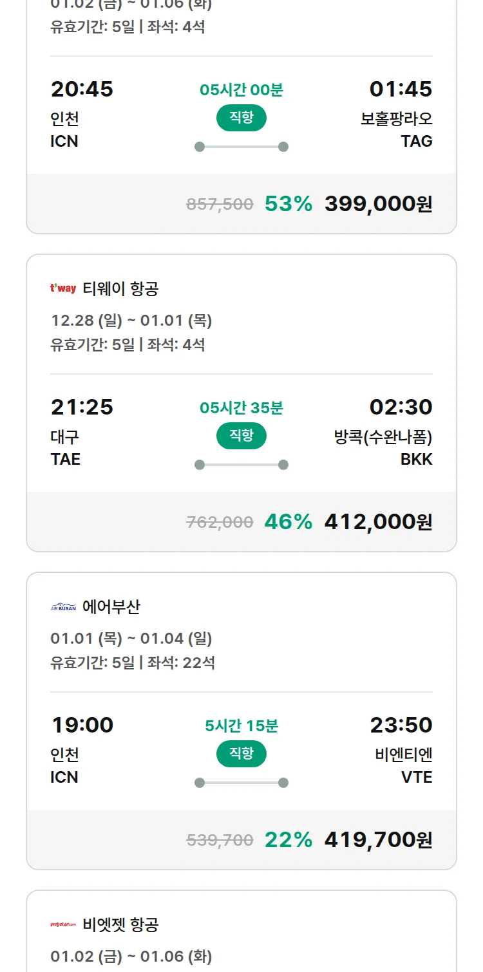Choose the 419,700원 Air Busan fare
The width and height of the screenshot is (483, 972).
378,840
